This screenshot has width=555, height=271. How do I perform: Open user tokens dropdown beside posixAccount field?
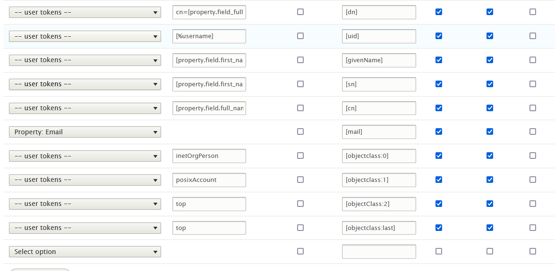click(85, 180)
